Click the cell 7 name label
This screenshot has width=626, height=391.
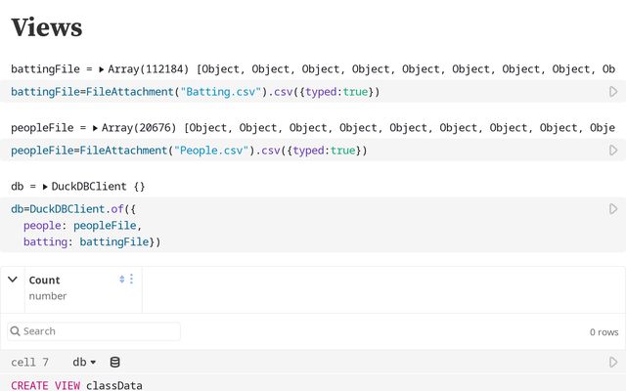pyautogui.click(x=30, y=363)
